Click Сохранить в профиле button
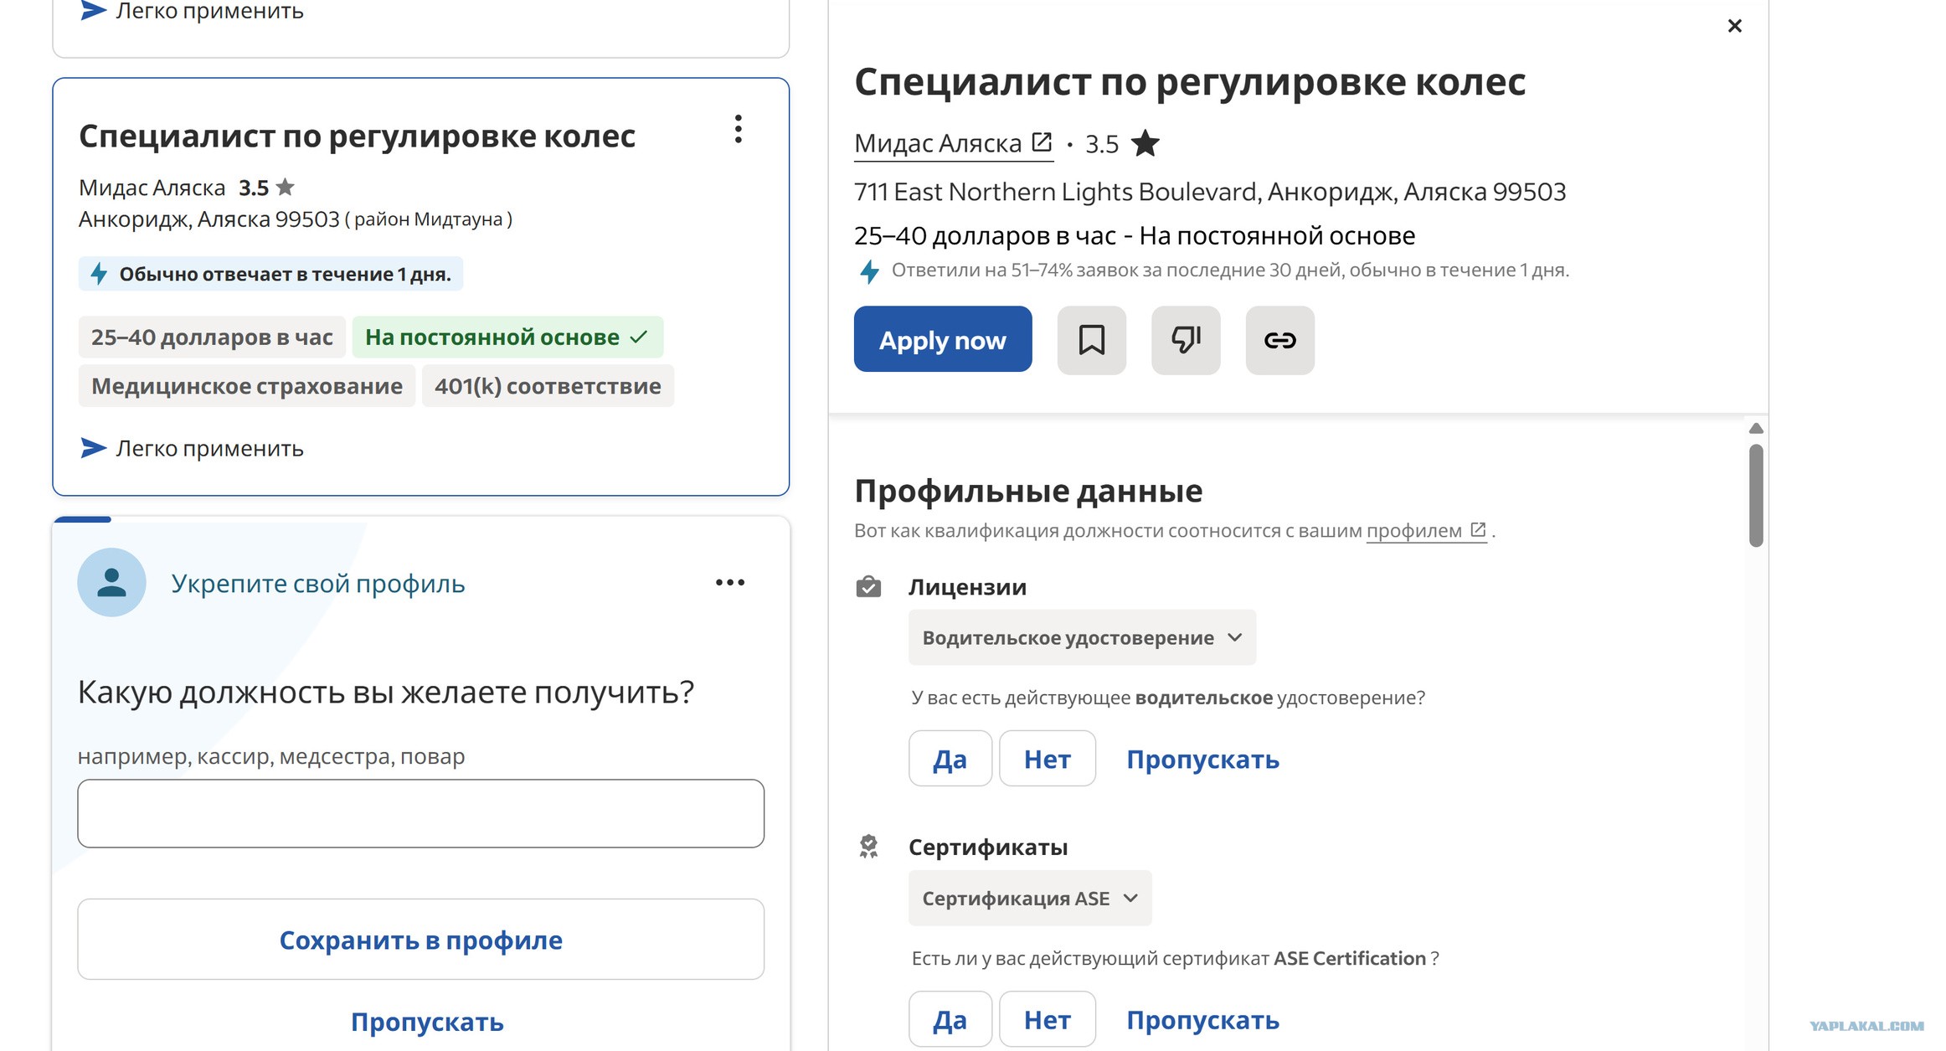The height and width of the screenshot is (1051, 1946). [421, 939]
